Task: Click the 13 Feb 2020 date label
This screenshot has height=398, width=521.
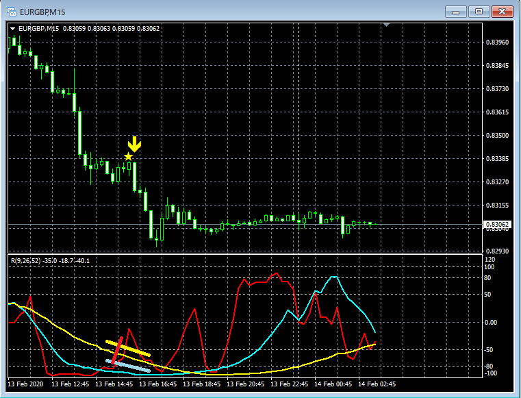Action: [x=25, y=384]
